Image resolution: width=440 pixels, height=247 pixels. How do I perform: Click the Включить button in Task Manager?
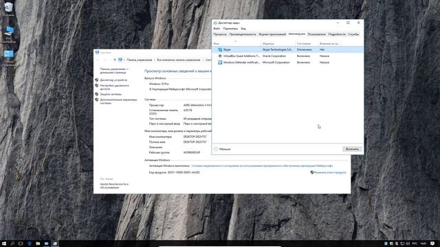(352, 150)
